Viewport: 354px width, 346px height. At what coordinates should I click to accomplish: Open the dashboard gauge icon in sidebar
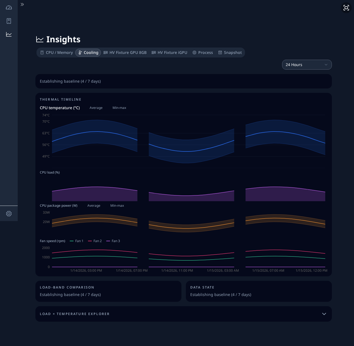(9, 8)
